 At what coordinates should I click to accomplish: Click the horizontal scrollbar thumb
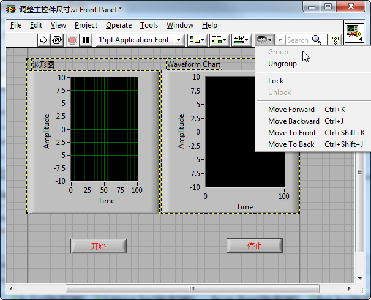pos(192,288)
